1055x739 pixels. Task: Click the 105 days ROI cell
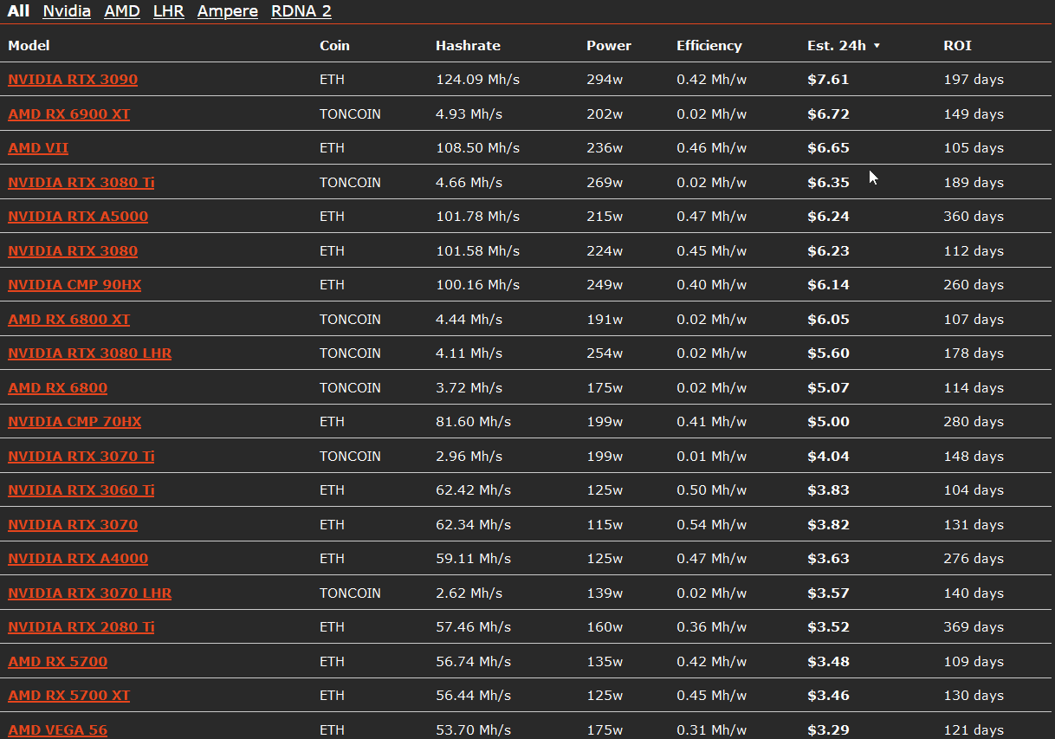[x=974, y=147]
